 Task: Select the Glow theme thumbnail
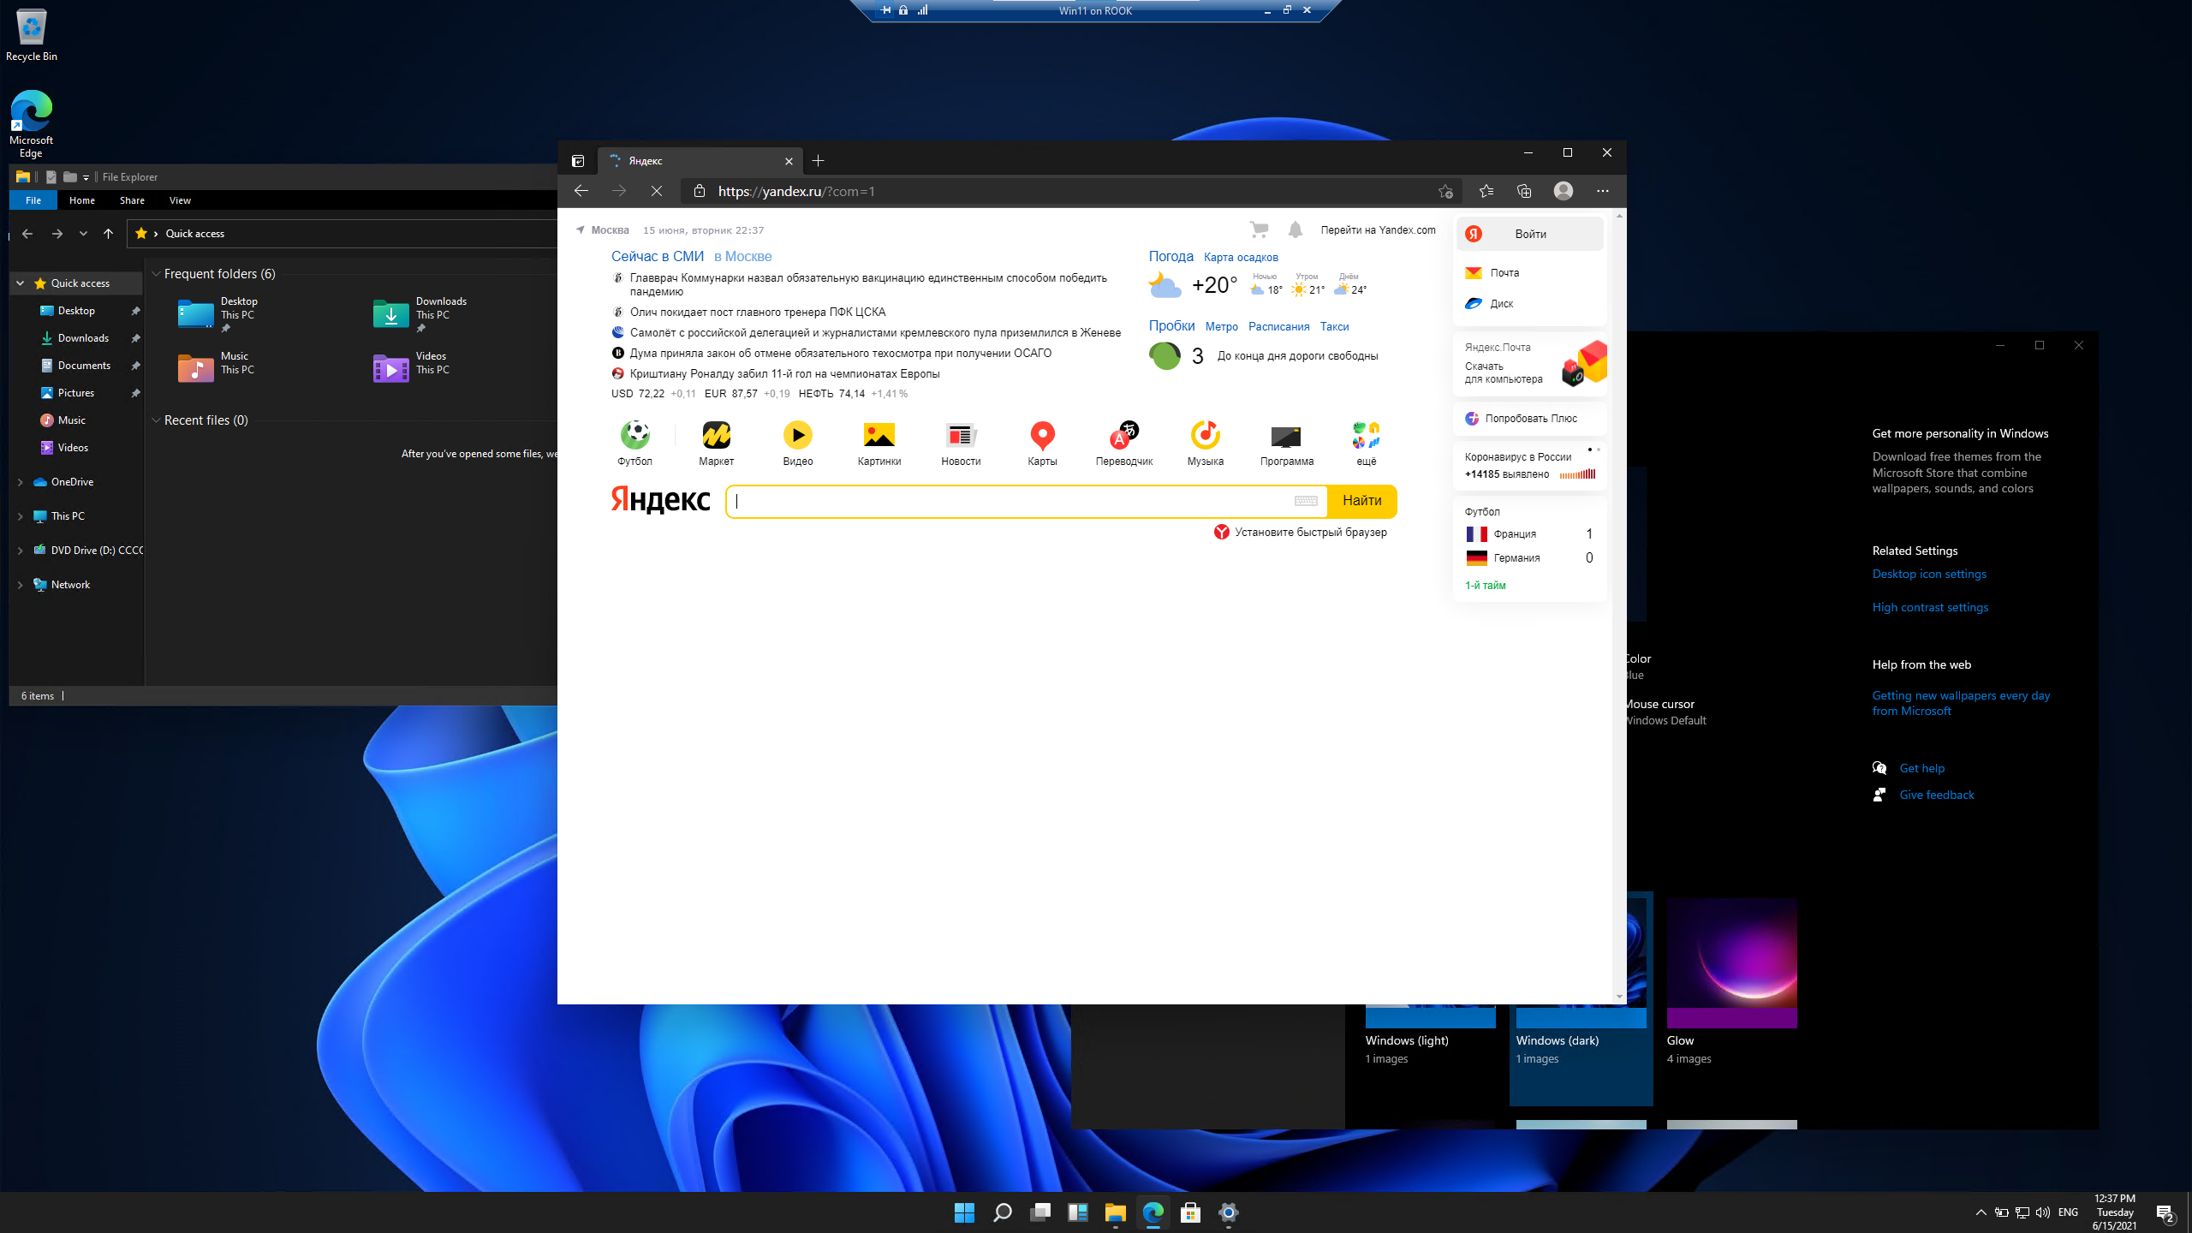pos(1731,962)
